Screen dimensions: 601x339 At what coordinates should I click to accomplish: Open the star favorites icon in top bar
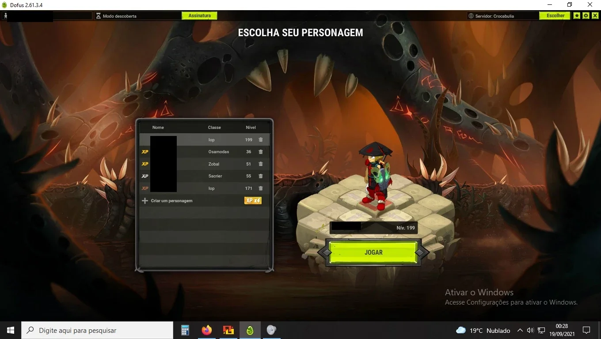click(x=577, y=15)
